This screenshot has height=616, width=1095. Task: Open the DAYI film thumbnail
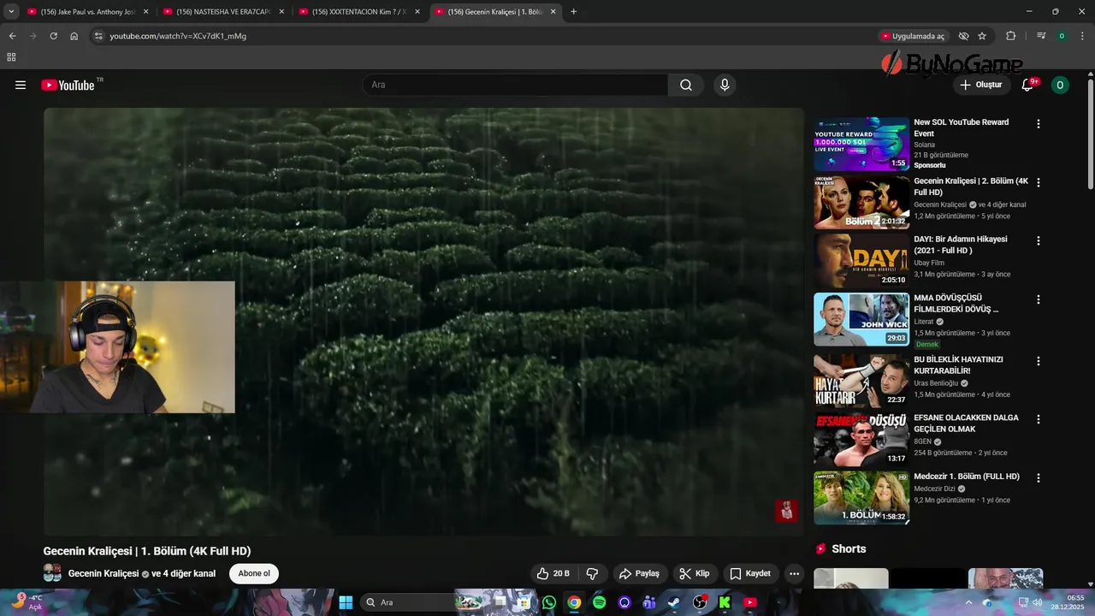tap(861, 260)
